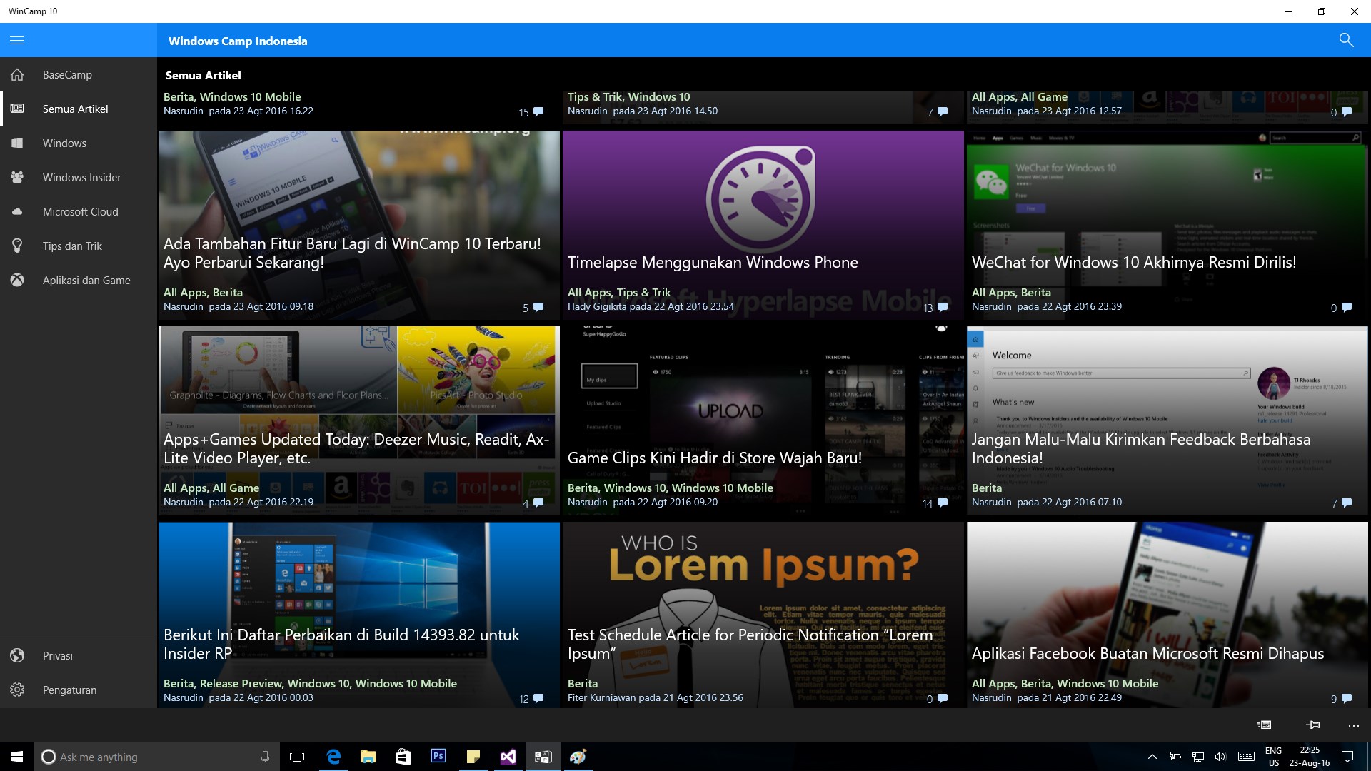Click the Aplikasi dan Game Xbox icon
1371x771 pixels.
click(x=17, y=281)
